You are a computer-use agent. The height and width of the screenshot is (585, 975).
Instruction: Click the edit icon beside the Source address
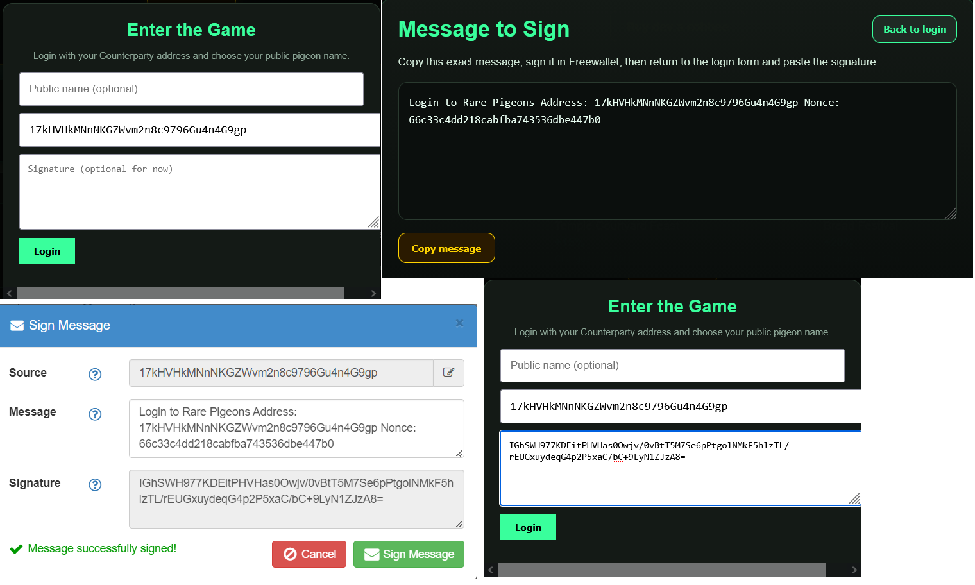pos(448,373)
